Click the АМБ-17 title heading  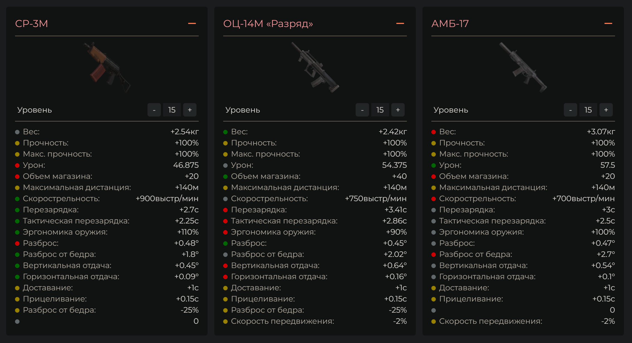(x=450, y=24)
